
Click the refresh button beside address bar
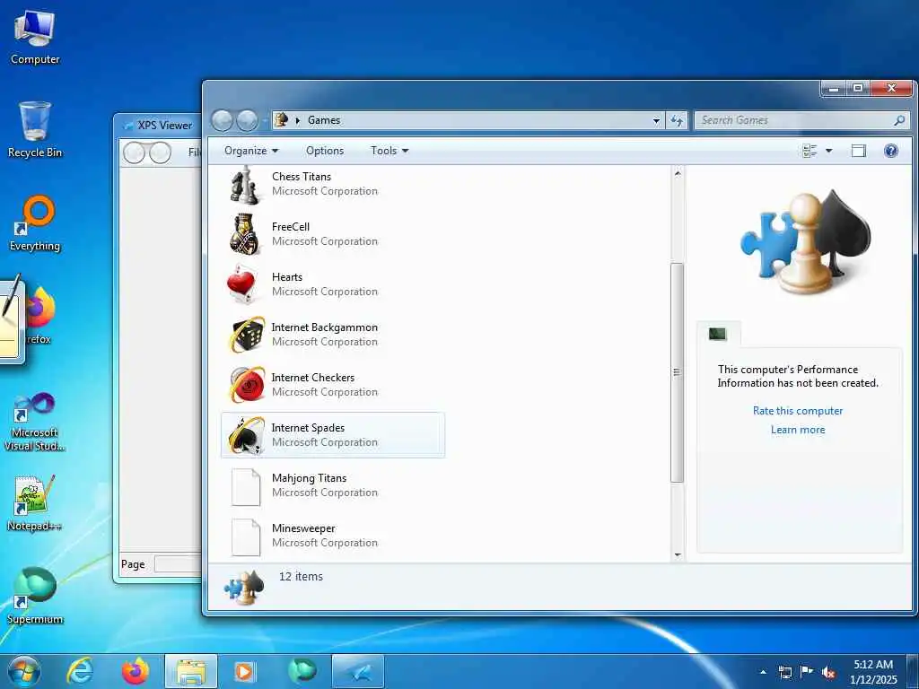677,121
